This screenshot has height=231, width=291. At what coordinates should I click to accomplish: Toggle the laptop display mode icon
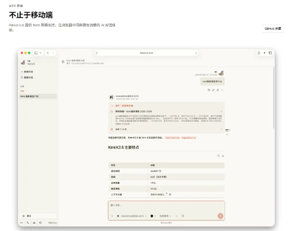(34, 223)
